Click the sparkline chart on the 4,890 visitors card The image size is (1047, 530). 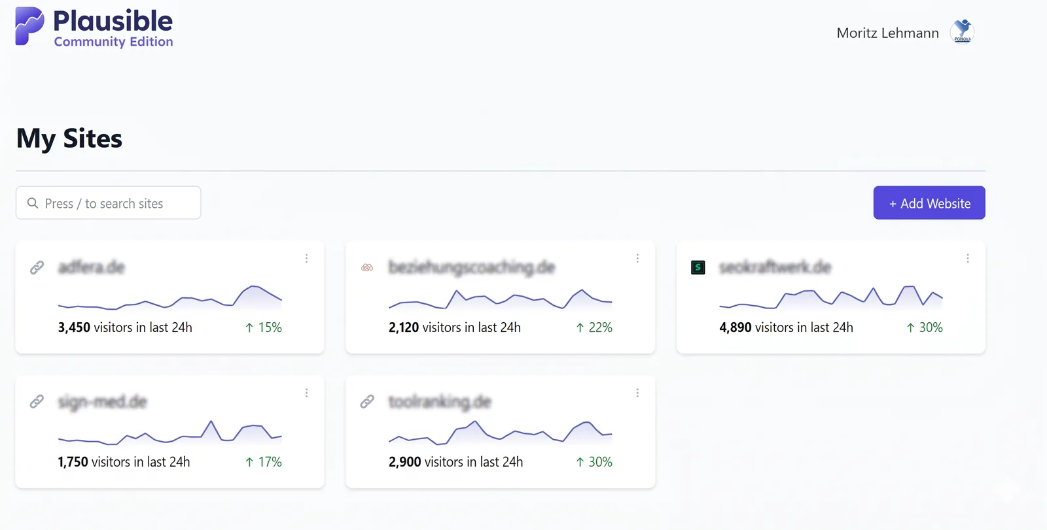(831, 297)
